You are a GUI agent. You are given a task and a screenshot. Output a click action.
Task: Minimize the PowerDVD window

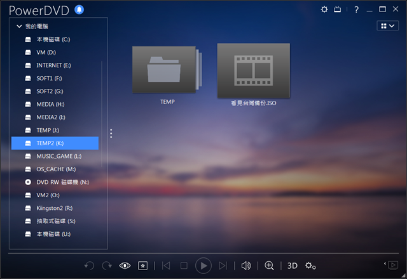click(x=369, y=10)
